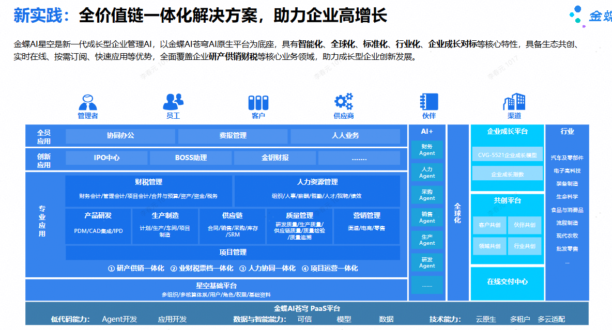Click the 渠道 buildings icon

coord(514,102)
